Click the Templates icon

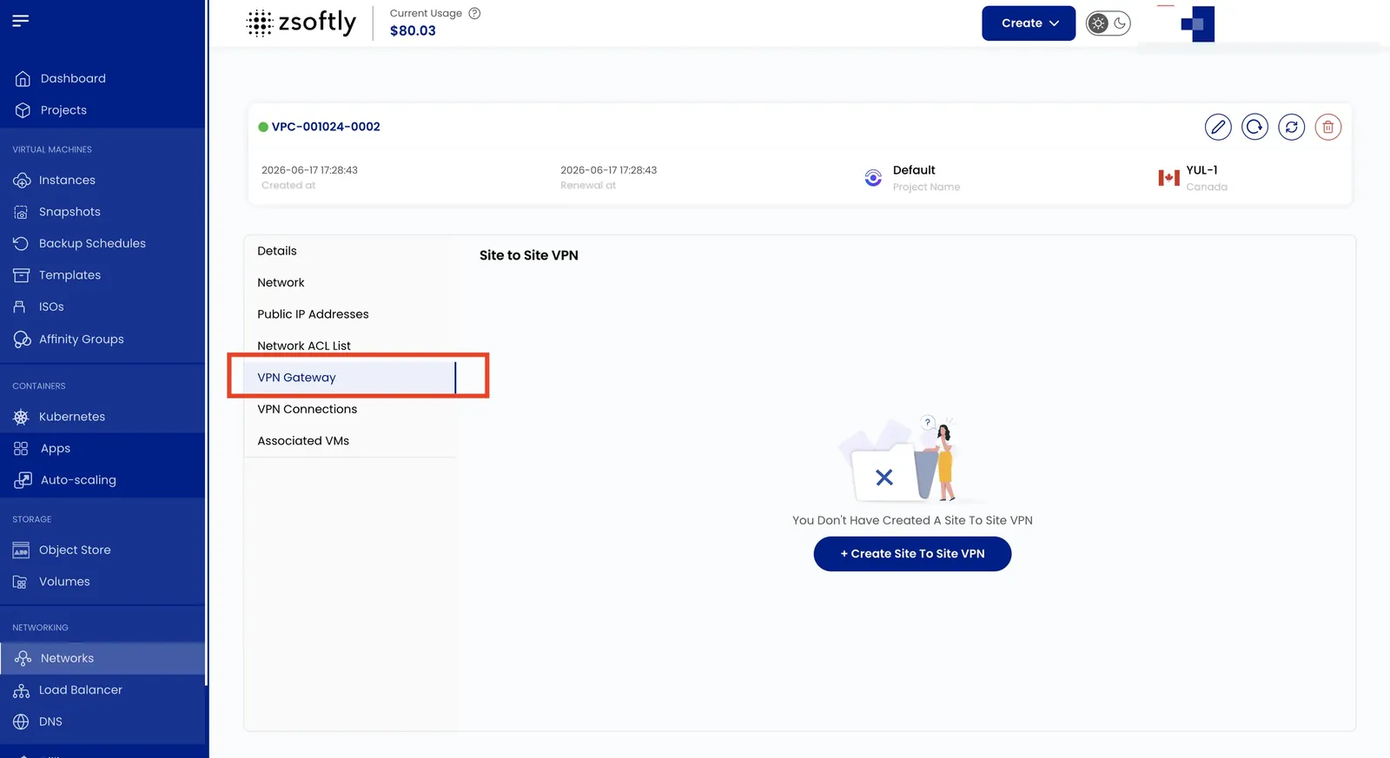21,275
